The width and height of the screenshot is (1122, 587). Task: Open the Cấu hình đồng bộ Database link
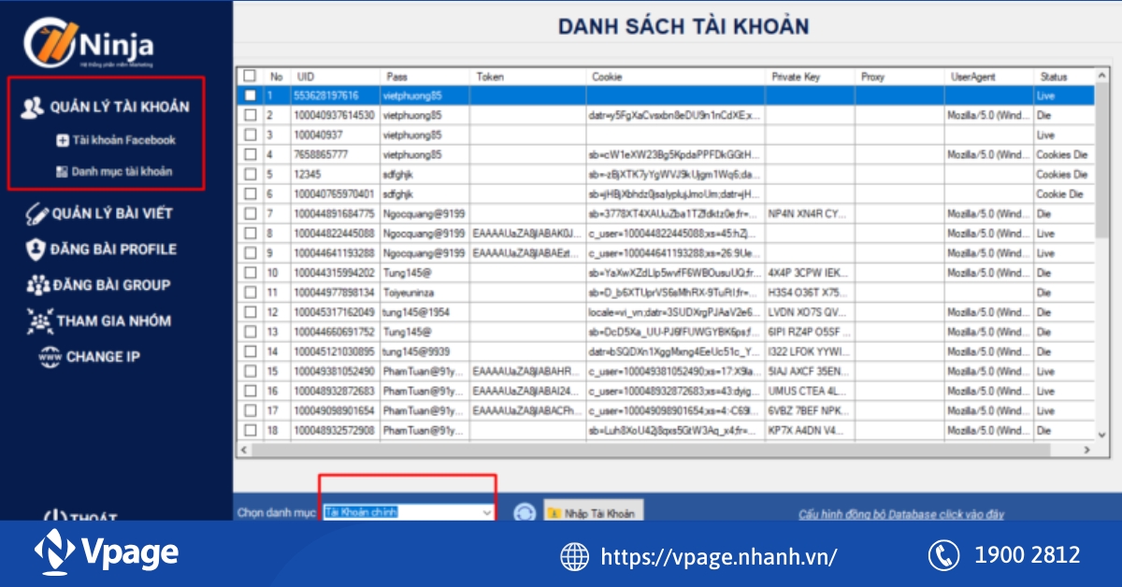pos(900,514)
